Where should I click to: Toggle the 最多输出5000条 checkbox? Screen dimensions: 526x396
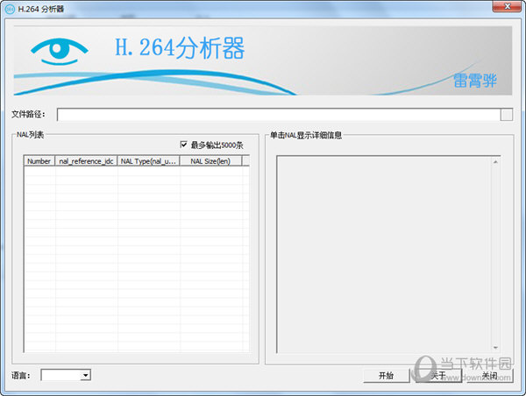pyautogui.click(x=183, y=145)
